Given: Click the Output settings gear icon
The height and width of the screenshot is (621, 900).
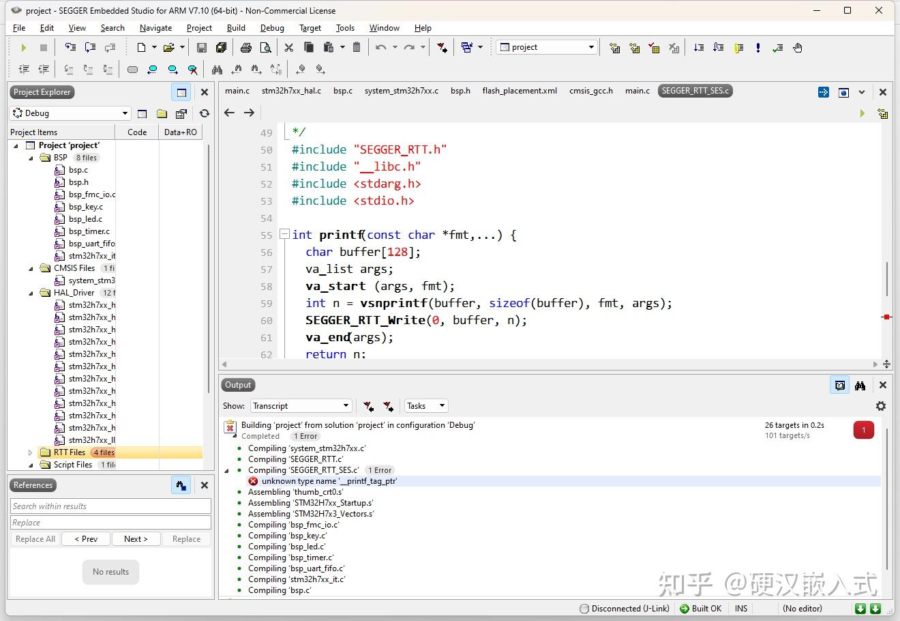Looking at the screenshot, I should (880, 406).
